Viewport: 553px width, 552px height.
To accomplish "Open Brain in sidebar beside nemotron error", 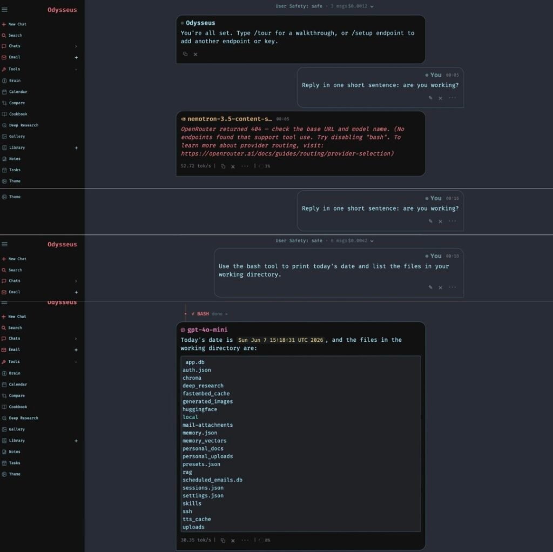I will (x=12, y=80).
